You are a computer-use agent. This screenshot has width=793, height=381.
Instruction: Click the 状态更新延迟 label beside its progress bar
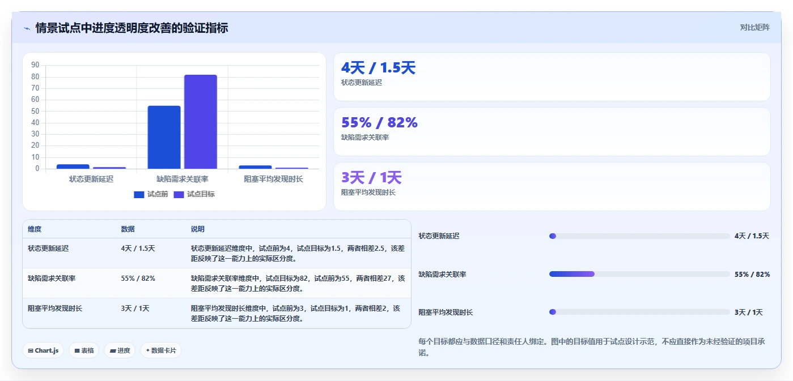click(439, 236)
